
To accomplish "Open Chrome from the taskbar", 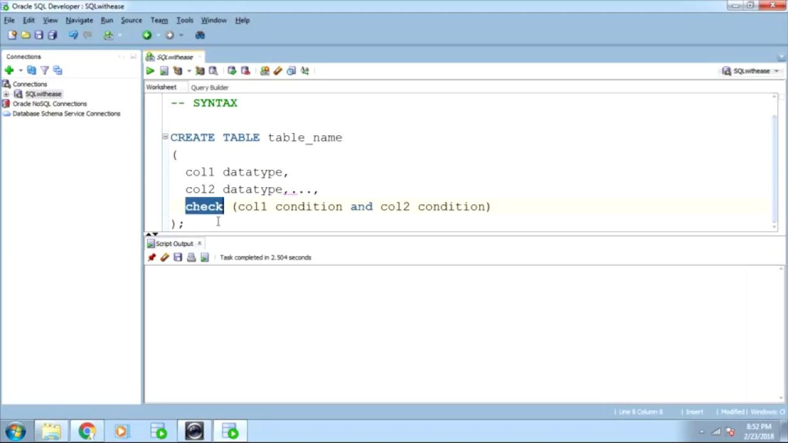I will (x=87, y=431).
